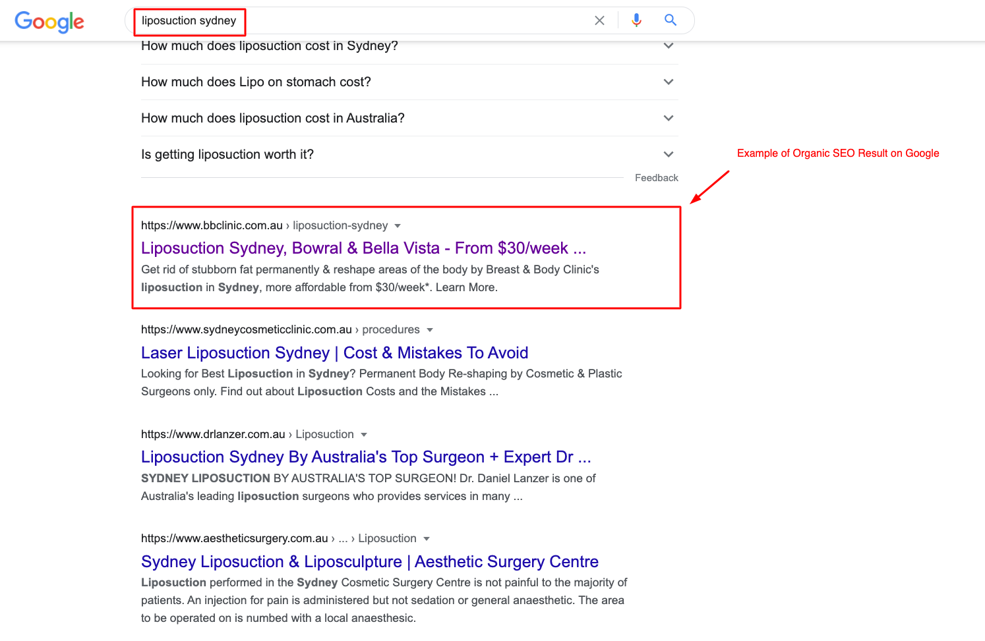The height and width of the screenshot is (641, 985).
Task: Expand 'Is getting liposuction worth it?' question
Action: pos(409,155)
